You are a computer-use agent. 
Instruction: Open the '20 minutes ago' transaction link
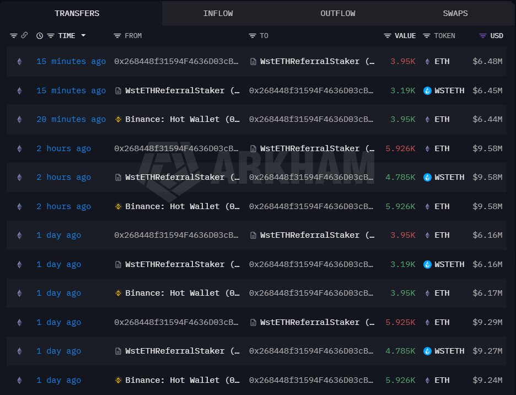[x=71, y=119]
